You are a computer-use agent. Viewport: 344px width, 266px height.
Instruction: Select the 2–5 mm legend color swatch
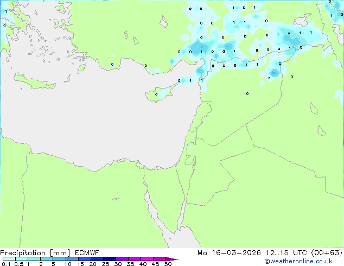coord(47,259)
